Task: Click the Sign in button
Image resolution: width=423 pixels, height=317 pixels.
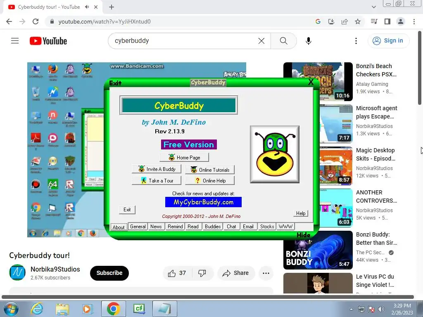Action: click(x=388, y=41)
